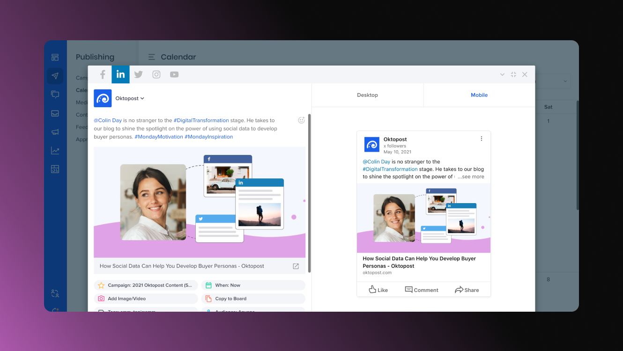This screenshot has width=623, height=351.
Task: Open the Instagram network tab
Action: point(156,74)
